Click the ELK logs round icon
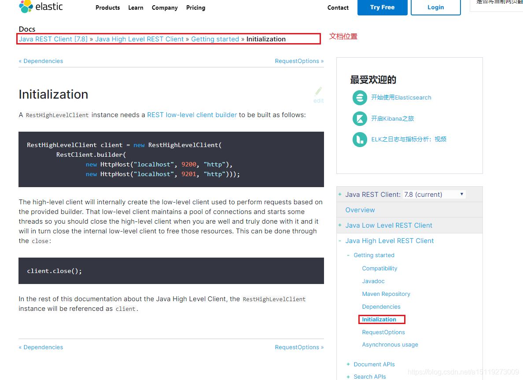 pos(360,140)
